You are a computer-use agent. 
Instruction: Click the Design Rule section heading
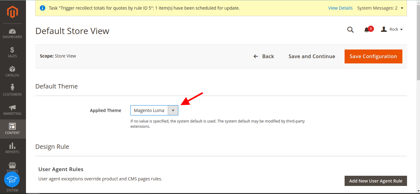pos(52,147)
